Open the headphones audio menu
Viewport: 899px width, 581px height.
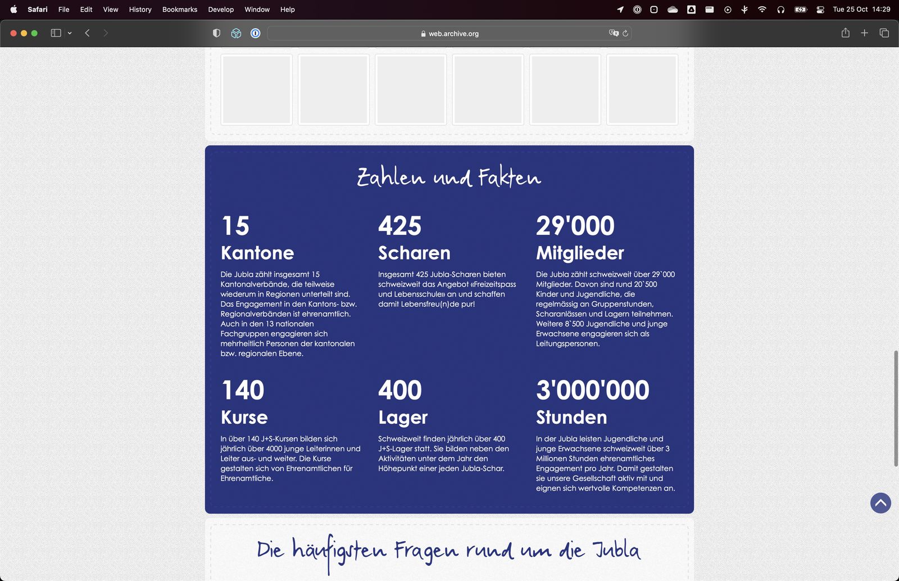pyautogui.click(x=780, y=9)
